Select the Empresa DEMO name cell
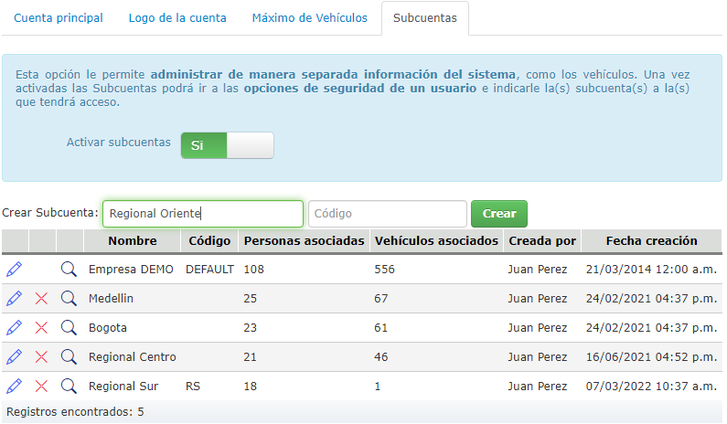The height and width of the screenshot is (424, 727). click(x=131, y=270)
